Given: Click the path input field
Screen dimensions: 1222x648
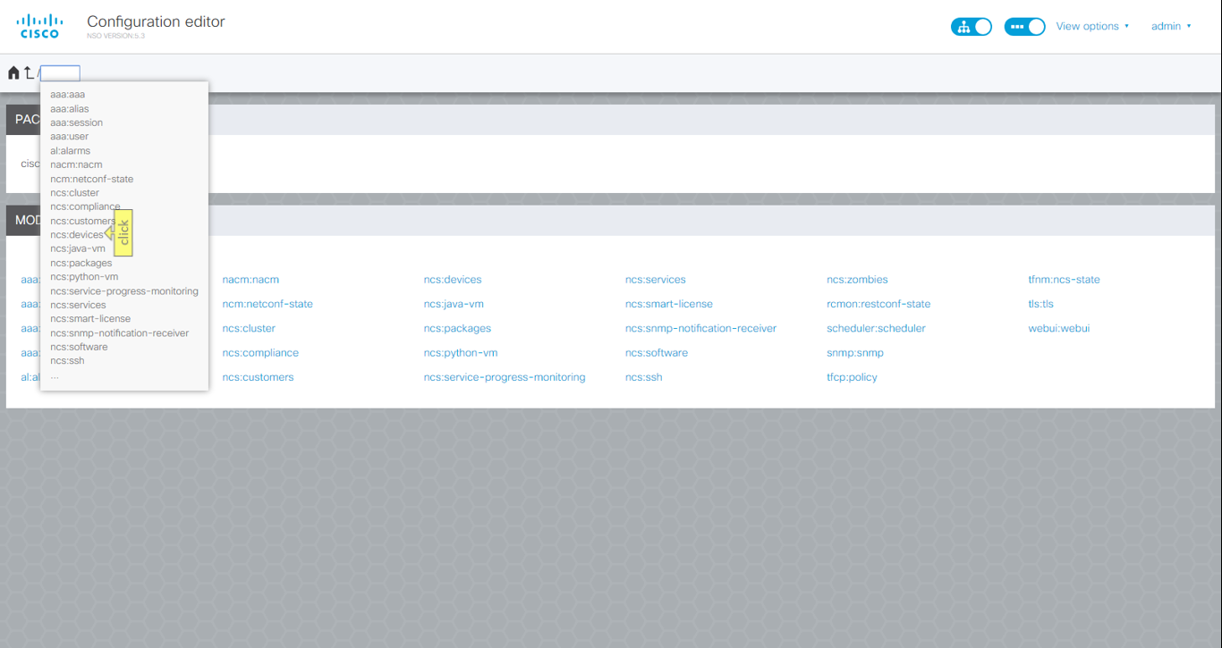Looking at the screenshot, I should coord(60,73).
